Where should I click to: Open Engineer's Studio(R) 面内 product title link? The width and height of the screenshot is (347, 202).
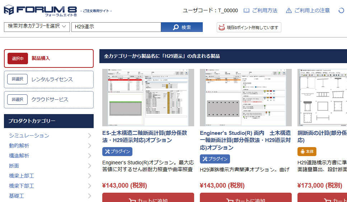point(245,140)
